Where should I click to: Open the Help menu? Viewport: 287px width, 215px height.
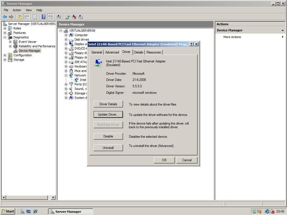coord(39,10)
